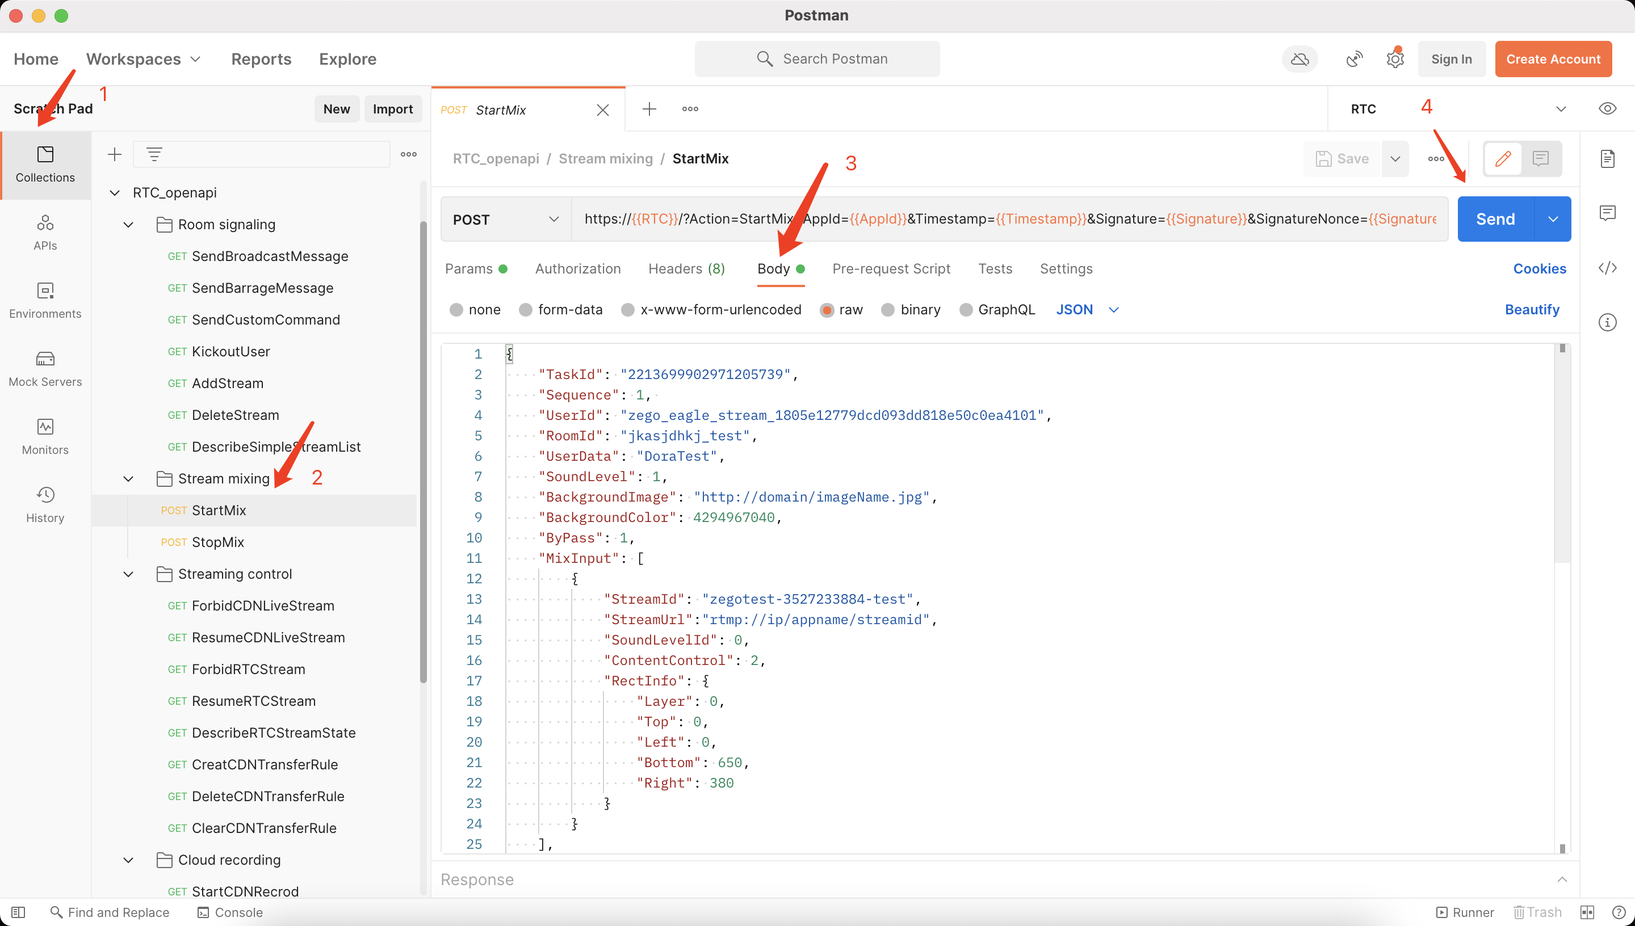Screen dimensions: 1635x926
Task: Switch to the Params tab
Action: click(476, 268)
